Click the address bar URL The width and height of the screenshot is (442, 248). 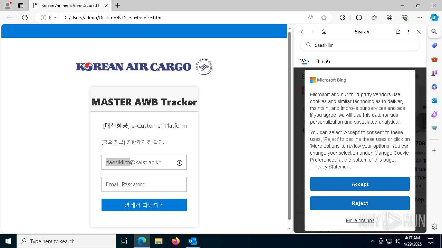coord(114,18)
